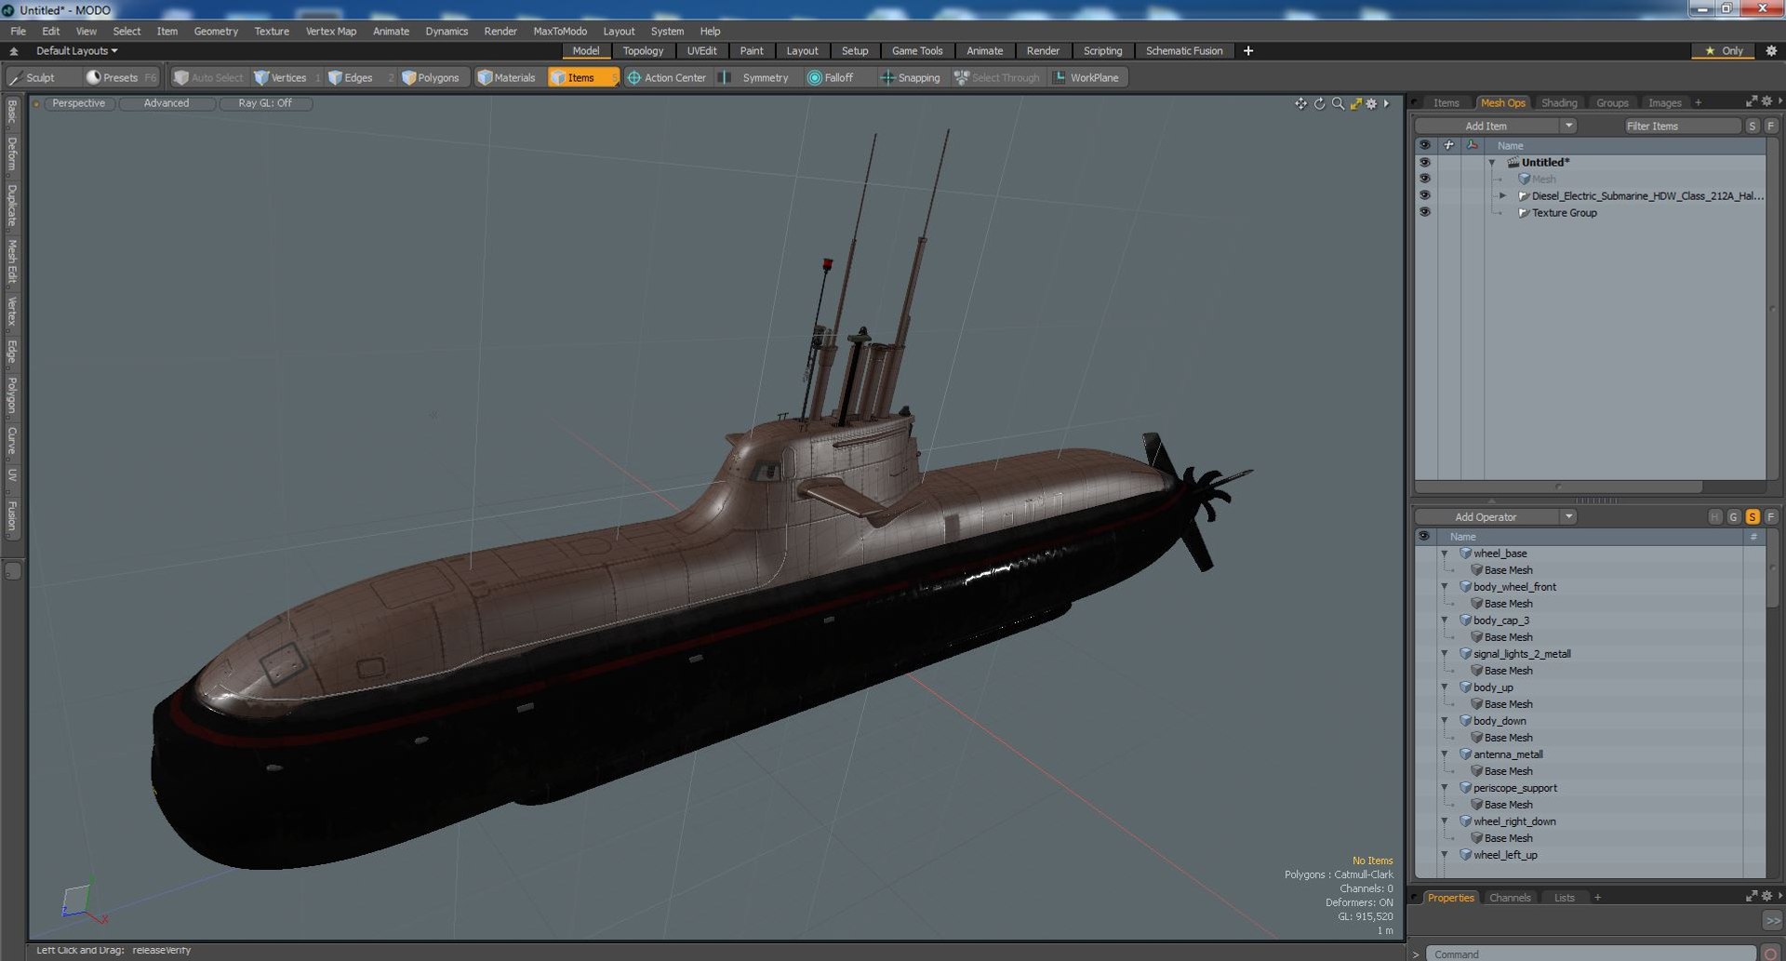The height and width of the screenshot is (961, 1786).
Task: Click the Add Item button
Action: pos(1486,126)
